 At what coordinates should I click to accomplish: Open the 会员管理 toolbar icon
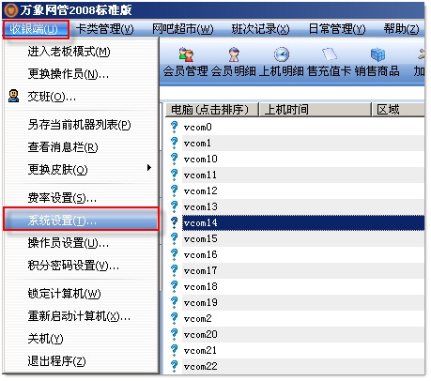186,54
